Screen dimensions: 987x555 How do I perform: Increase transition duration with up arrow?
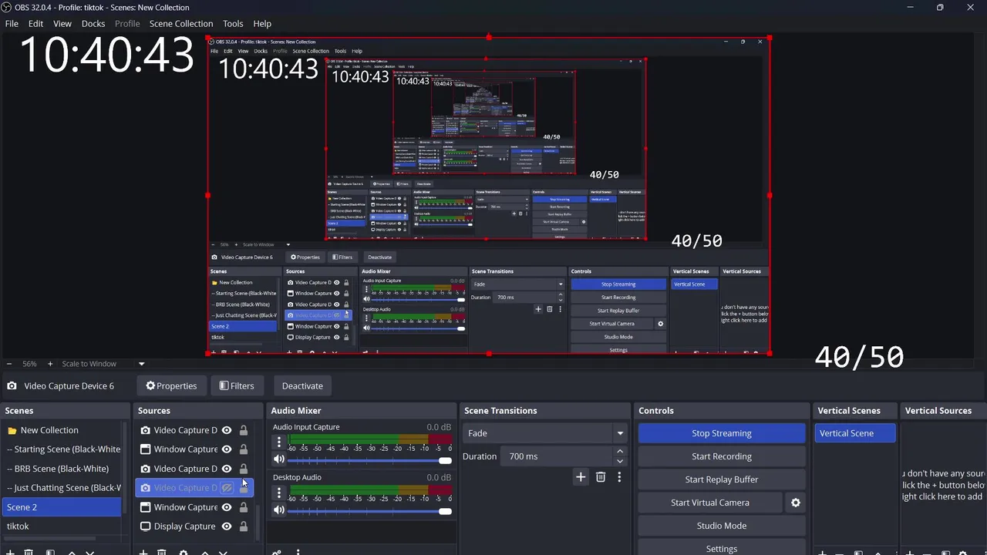(620, 452)
